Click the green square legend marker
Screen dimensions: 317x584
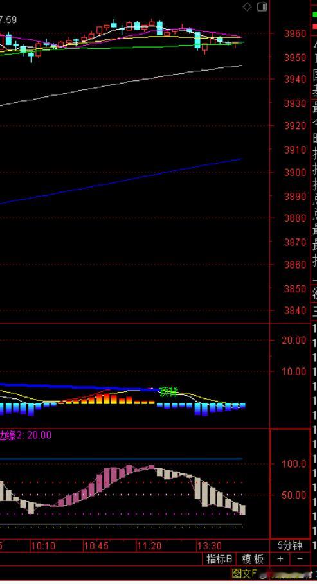click(x=315, y=14)
